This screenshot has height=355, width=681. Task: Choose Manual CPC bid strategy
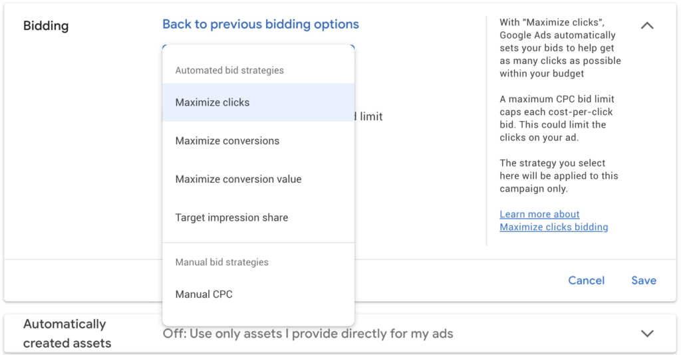coord(204,295)
